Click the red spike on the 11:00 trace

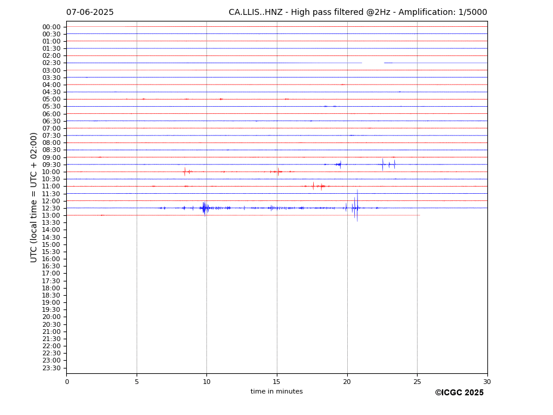click(x=313, y=186)
